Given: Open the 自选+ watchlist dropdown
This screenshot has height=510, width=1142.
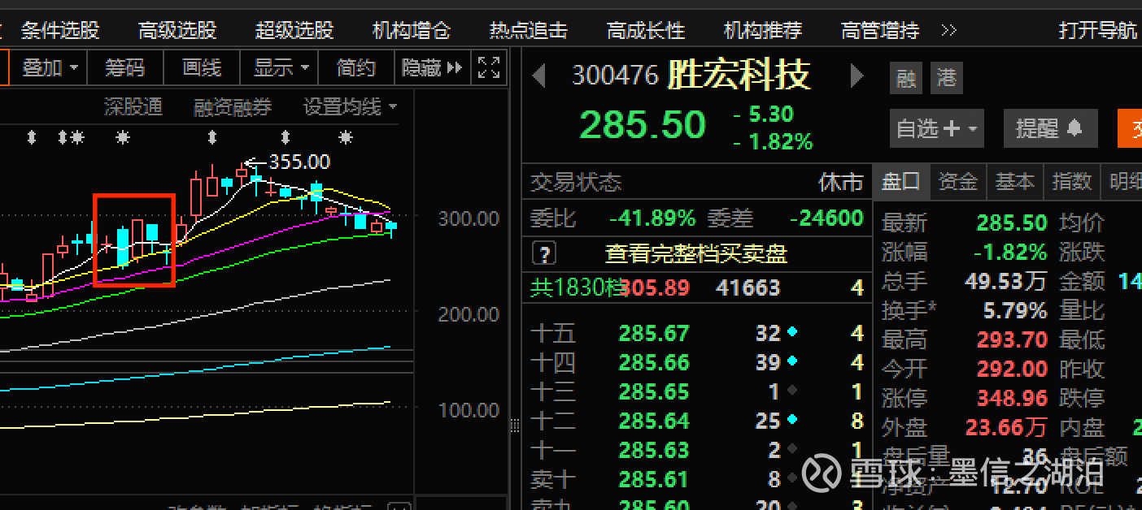Looking at the screenshot, I should (x=937, y=128).
